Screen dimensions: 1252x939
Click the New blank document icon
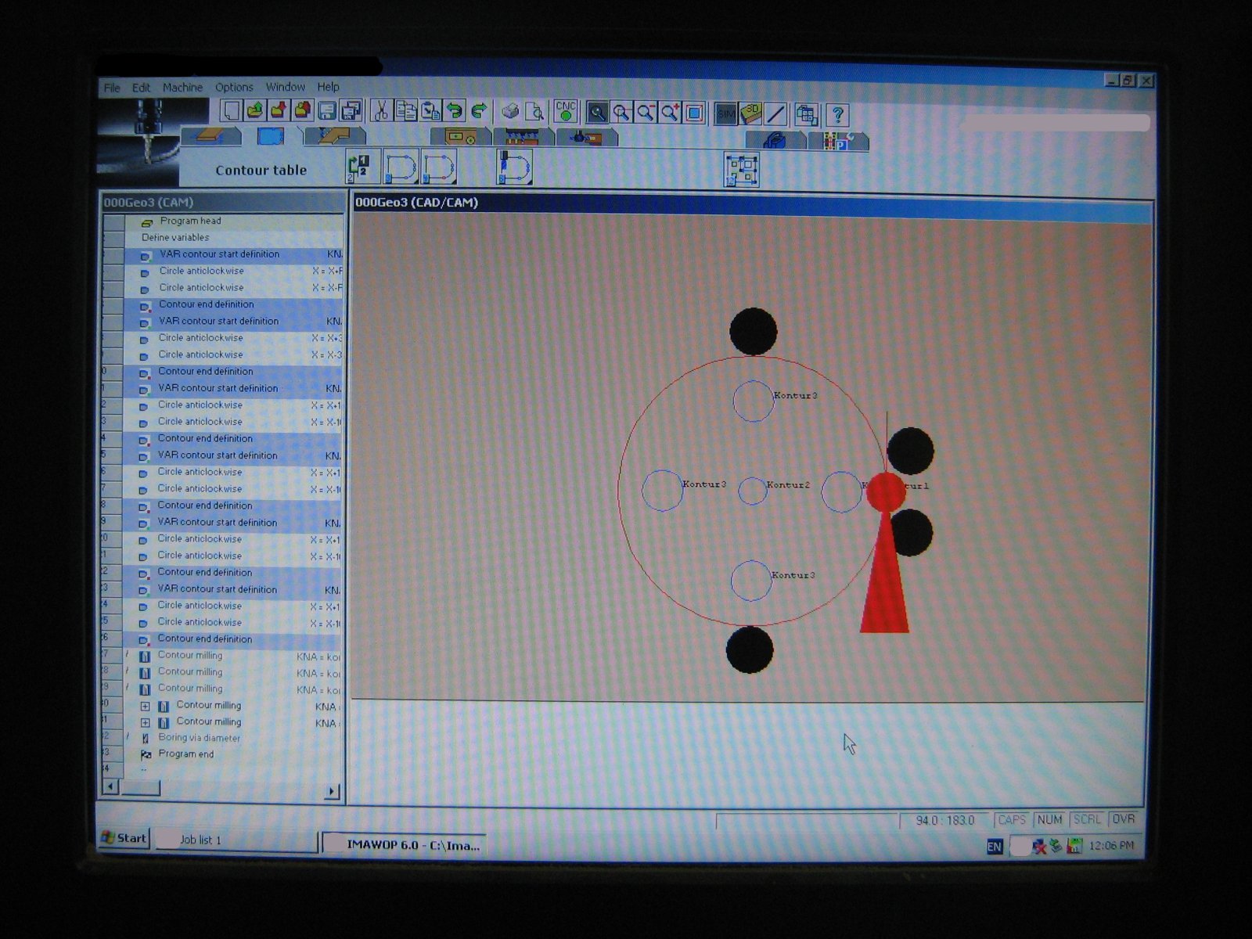(x=230, y=111)
